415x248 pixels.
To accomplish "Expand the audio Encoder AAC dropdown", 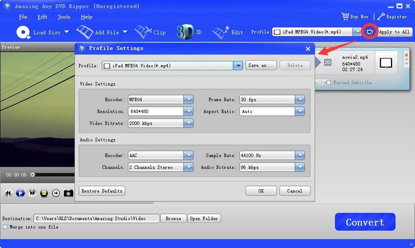I will tap(188, 155).
